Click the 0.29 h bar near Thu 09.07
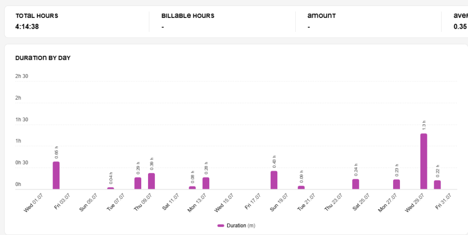The height and width of the screenshot is (235, 468). tap(138, 183)
